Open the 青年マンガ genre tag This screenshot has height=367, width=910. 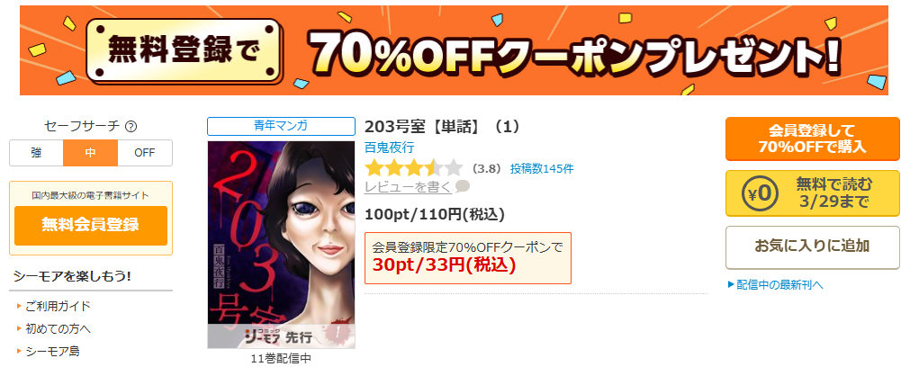[281, 126]
